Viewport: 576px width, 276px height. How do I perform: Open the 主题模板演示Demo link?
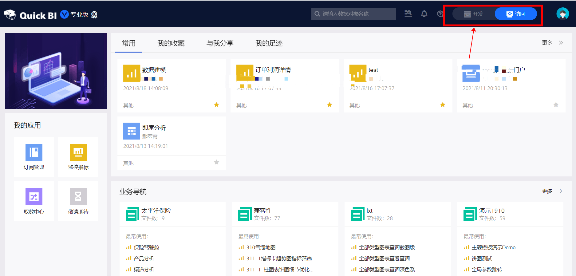(493, 247)
